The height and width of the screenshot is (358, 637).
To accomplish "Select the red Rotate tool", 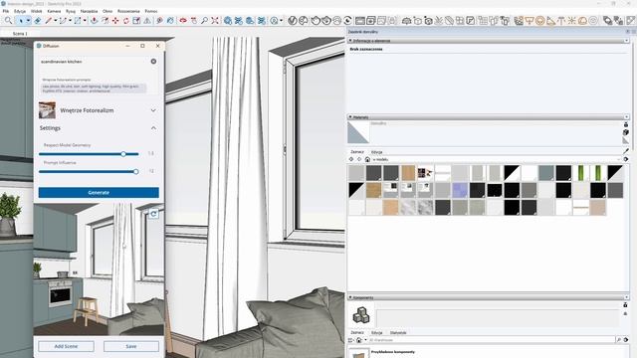I will (126, 20).
